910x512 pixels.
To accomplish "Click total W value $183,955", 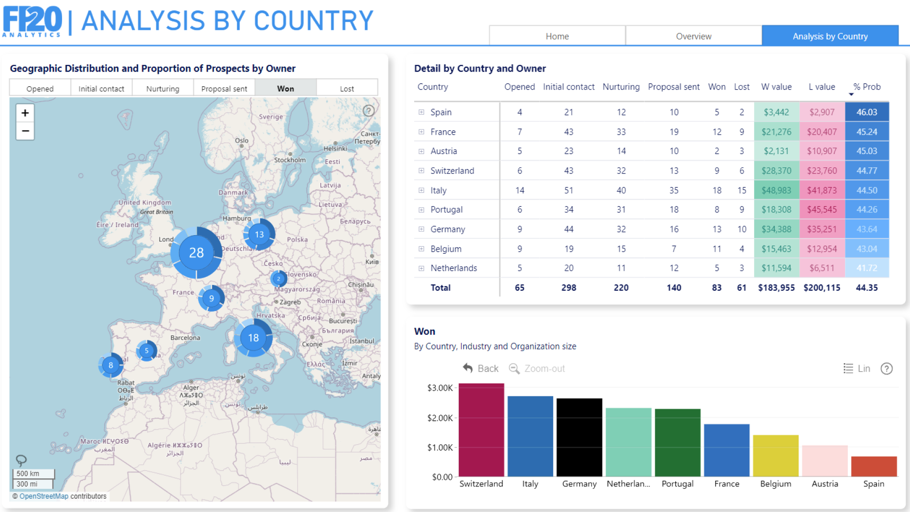I will [776, 288].
